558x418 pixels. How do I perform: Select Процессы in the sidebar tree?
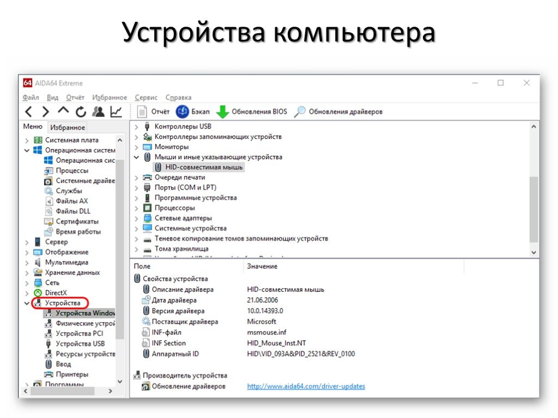[66, 170]
